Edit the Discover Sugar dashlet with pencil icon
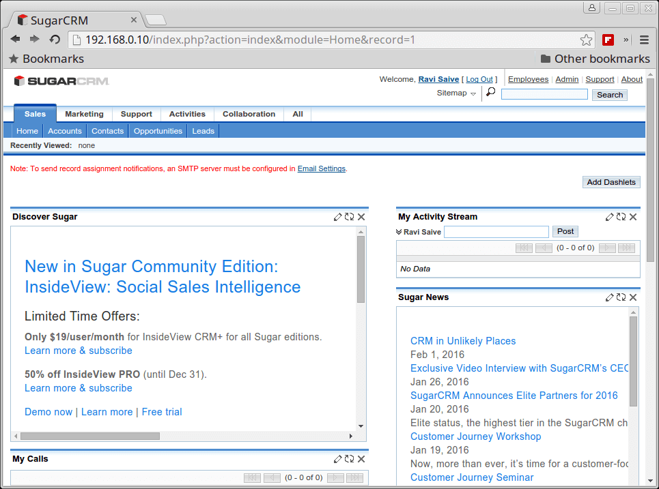Viewport: 659px width, 489px height. point(337,217)
